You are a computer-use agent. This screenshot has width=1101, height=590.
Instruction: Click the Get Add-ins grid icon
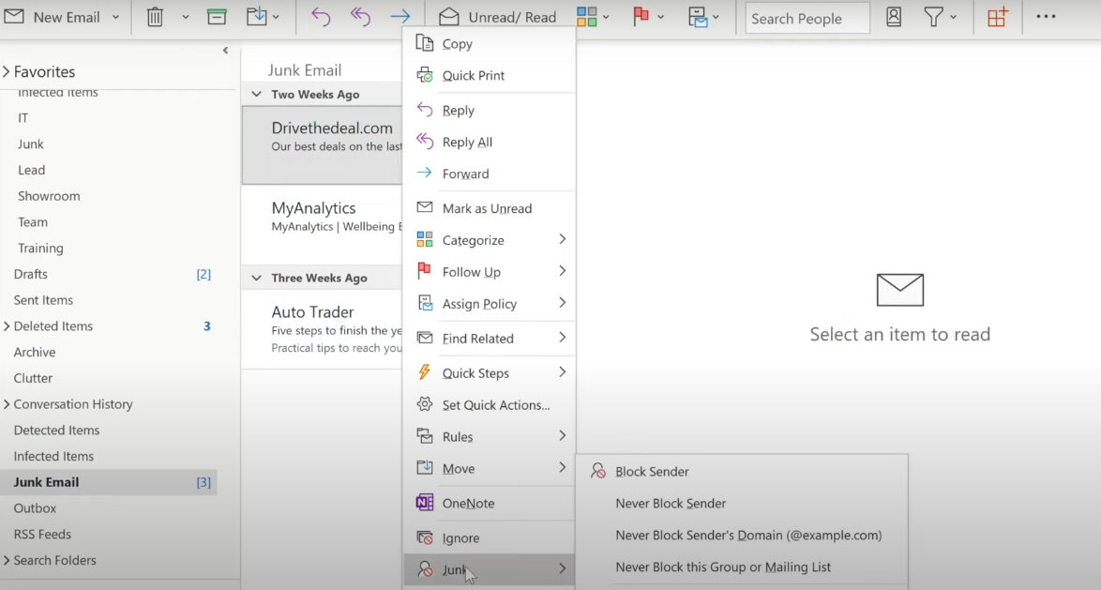997,17
